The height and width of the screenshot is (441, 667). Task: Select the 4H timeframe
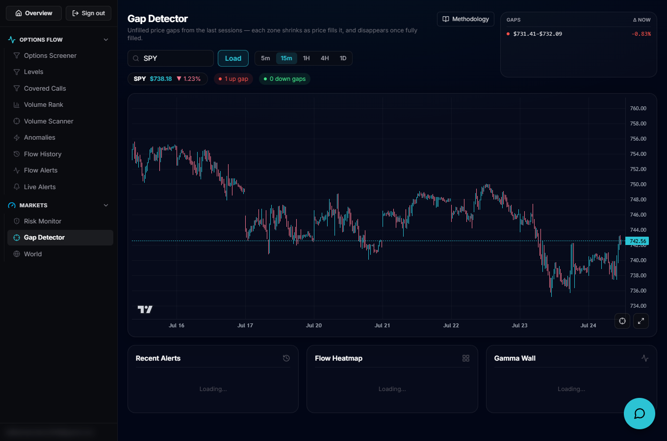(x=325, y=58)
